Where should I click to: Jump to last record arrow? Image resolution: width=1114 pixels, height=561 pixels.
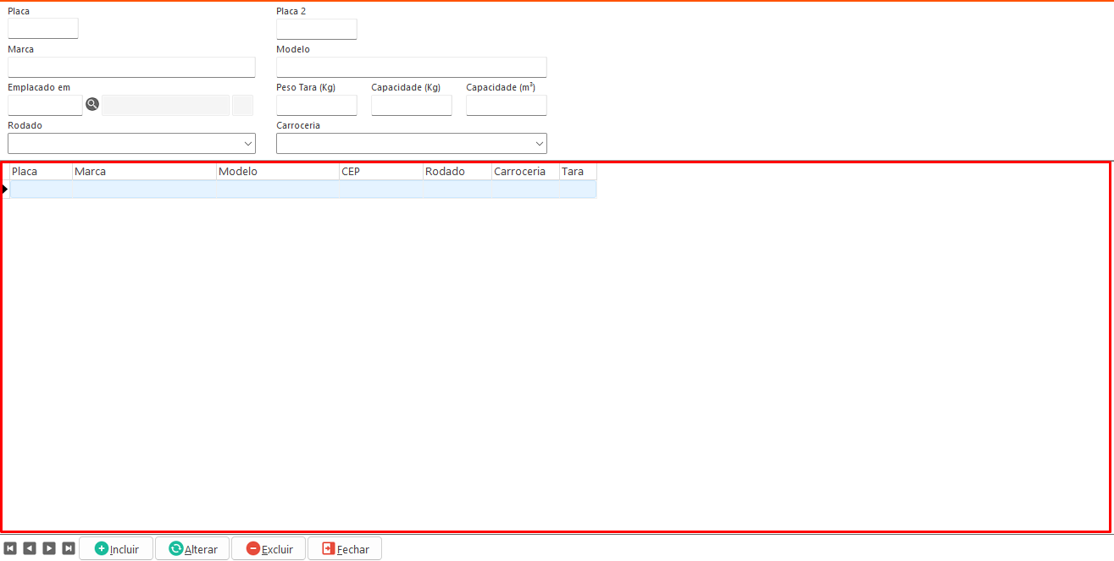[x=69, y=548]
